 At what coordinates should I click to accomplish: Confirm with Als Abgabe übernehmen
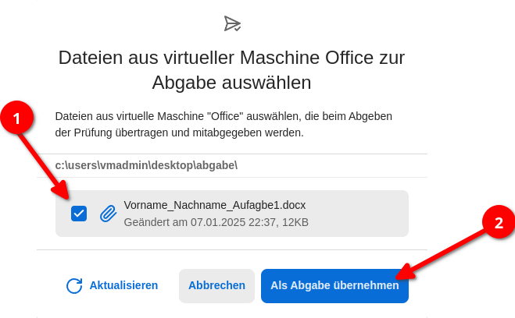[334, 285]
